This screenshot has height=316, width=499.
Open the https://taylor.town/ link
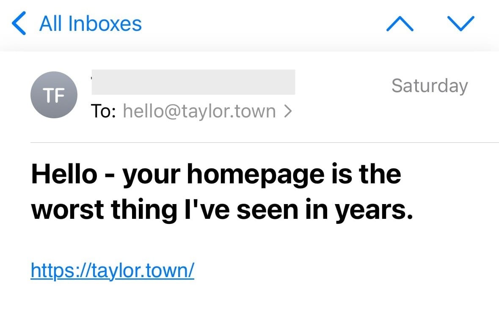click(x=113, y=269)
